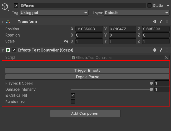Click the Rotation Y value field
The image size is (171, 131).
122,35
